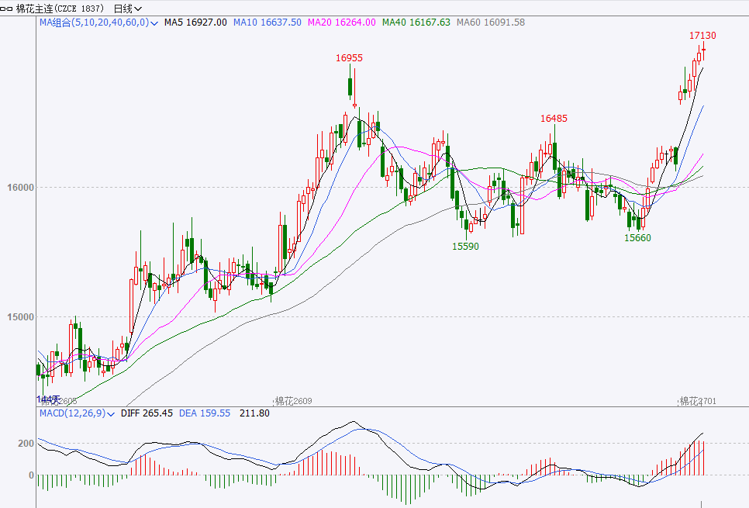Click the magenta MA20 16264.00 label
The height and width of the screenshot is (508, 749).
coord(341,22)
